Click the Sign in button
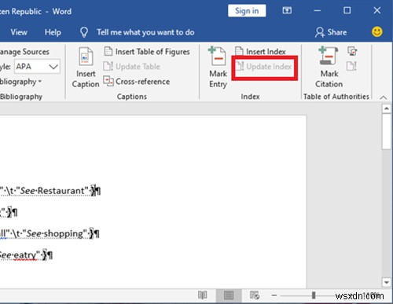This screenshot has height=304, width=393. [247, 11]
